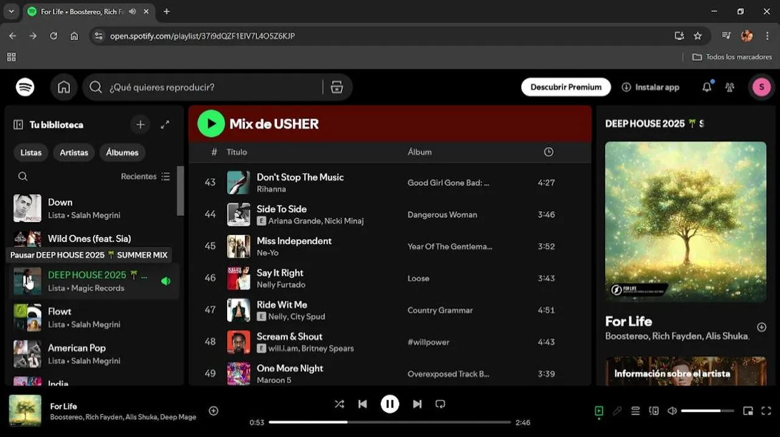Open album link Loose
780x437 pixels.
[x=419, y=278]
